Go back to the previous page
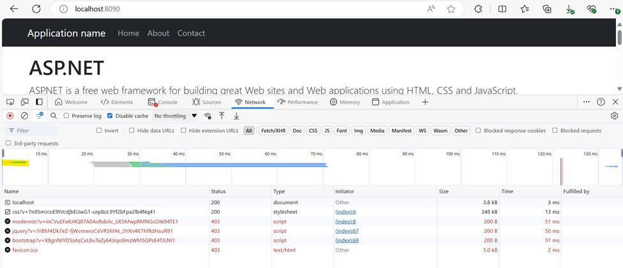 (x=14, y=9)
